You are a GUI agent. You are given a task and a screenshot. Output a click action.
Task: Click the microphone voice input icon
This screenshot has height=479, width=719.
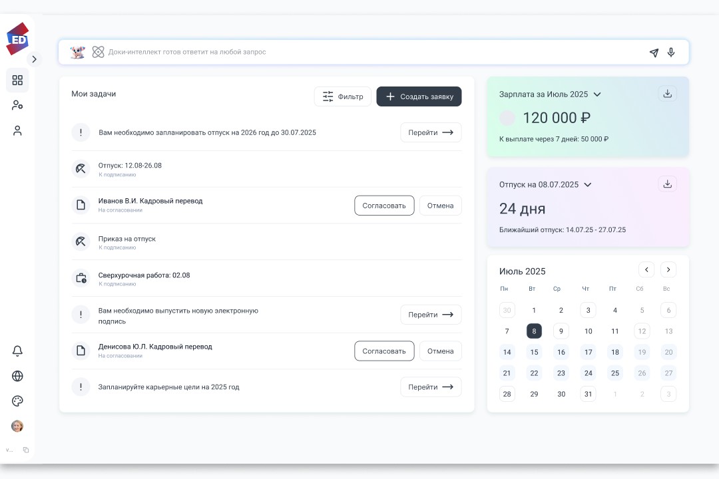coord(671,53)
